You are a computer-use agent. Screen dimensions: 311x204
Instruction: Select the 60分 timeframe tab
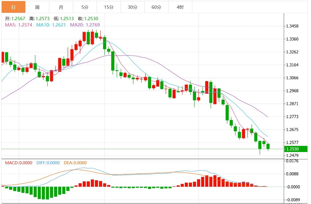pos(156,7)
